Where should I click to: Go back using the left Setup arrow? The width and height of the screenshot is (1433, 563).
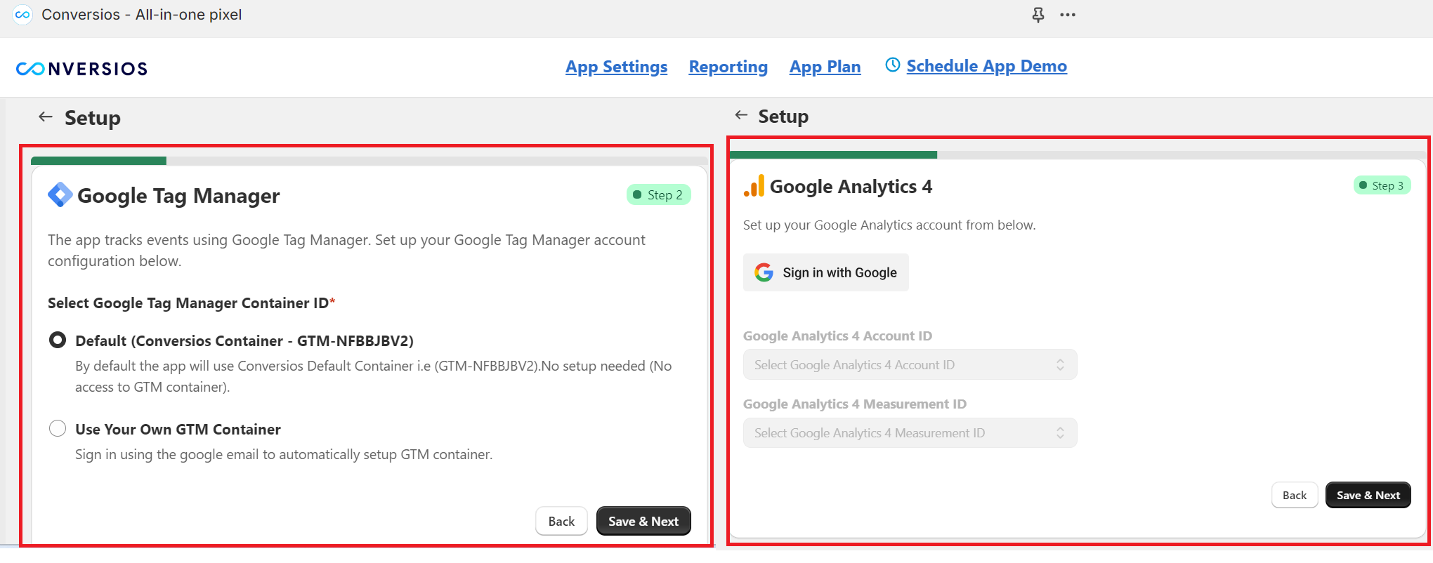tap(46, 117)
